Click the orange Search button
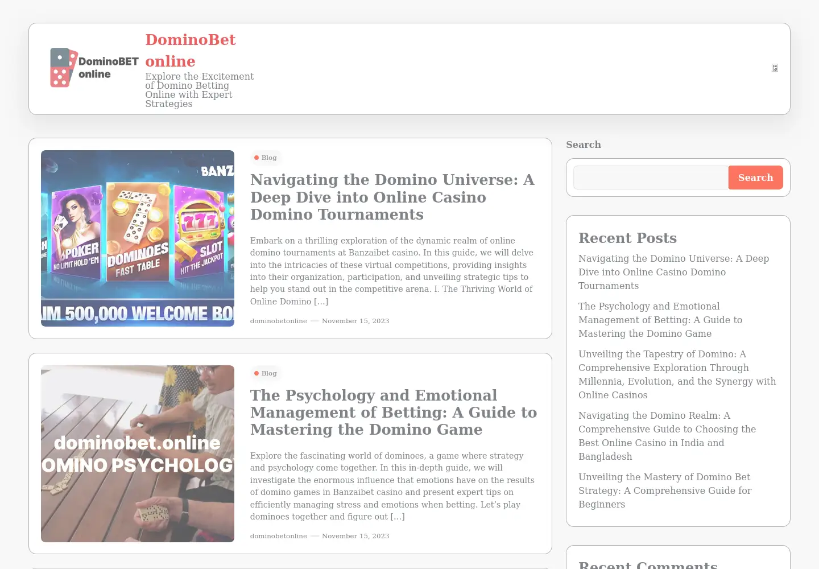Screen dimensions: 819x569 [x=755, y=178]
